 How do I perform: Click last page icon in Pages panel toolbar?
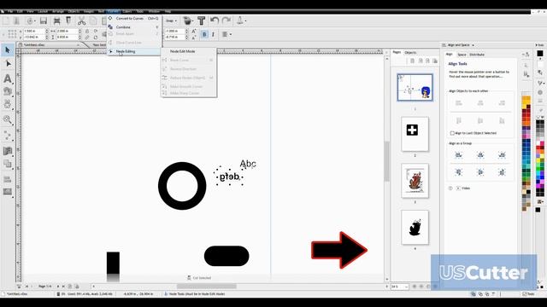(435, 61)
